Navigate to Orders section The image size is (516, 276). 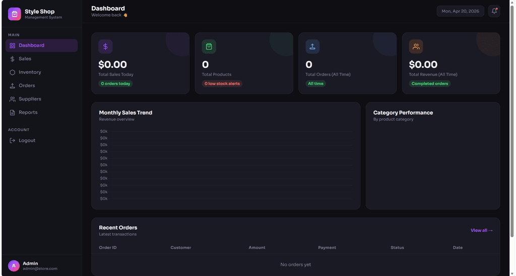click(x=41, y=85)
